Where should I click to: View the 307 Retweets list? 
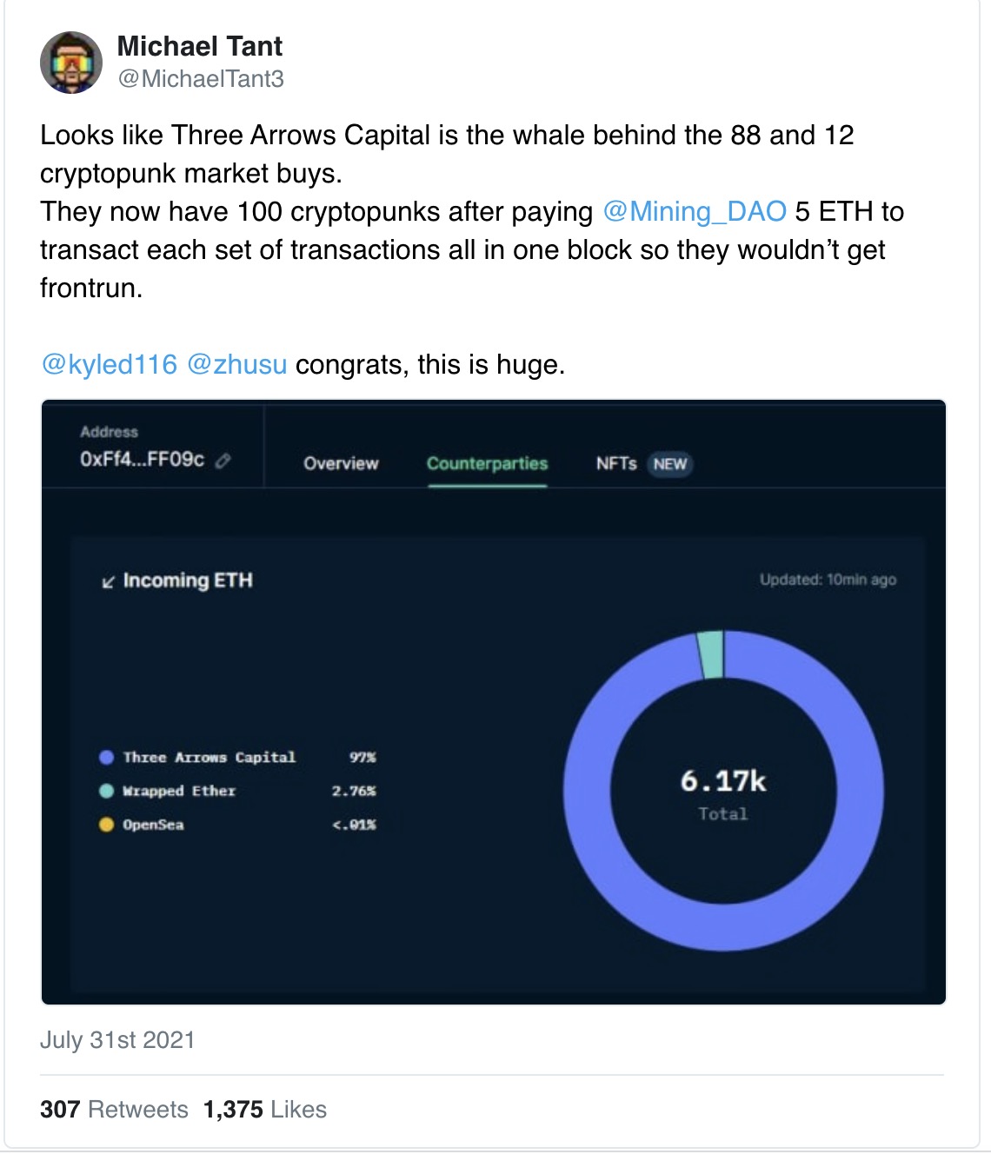114,1110
